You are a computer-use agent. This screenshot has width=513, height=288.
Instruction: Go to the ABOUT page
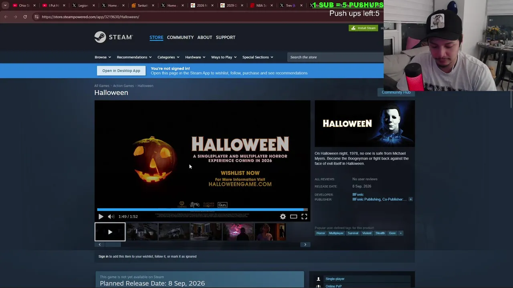point(205,37)
